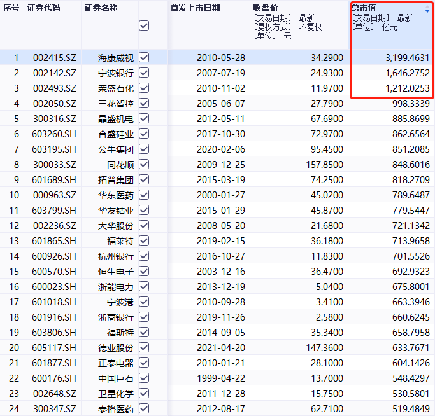Click listing date 2010-05-28

click(x=221, y=58)
